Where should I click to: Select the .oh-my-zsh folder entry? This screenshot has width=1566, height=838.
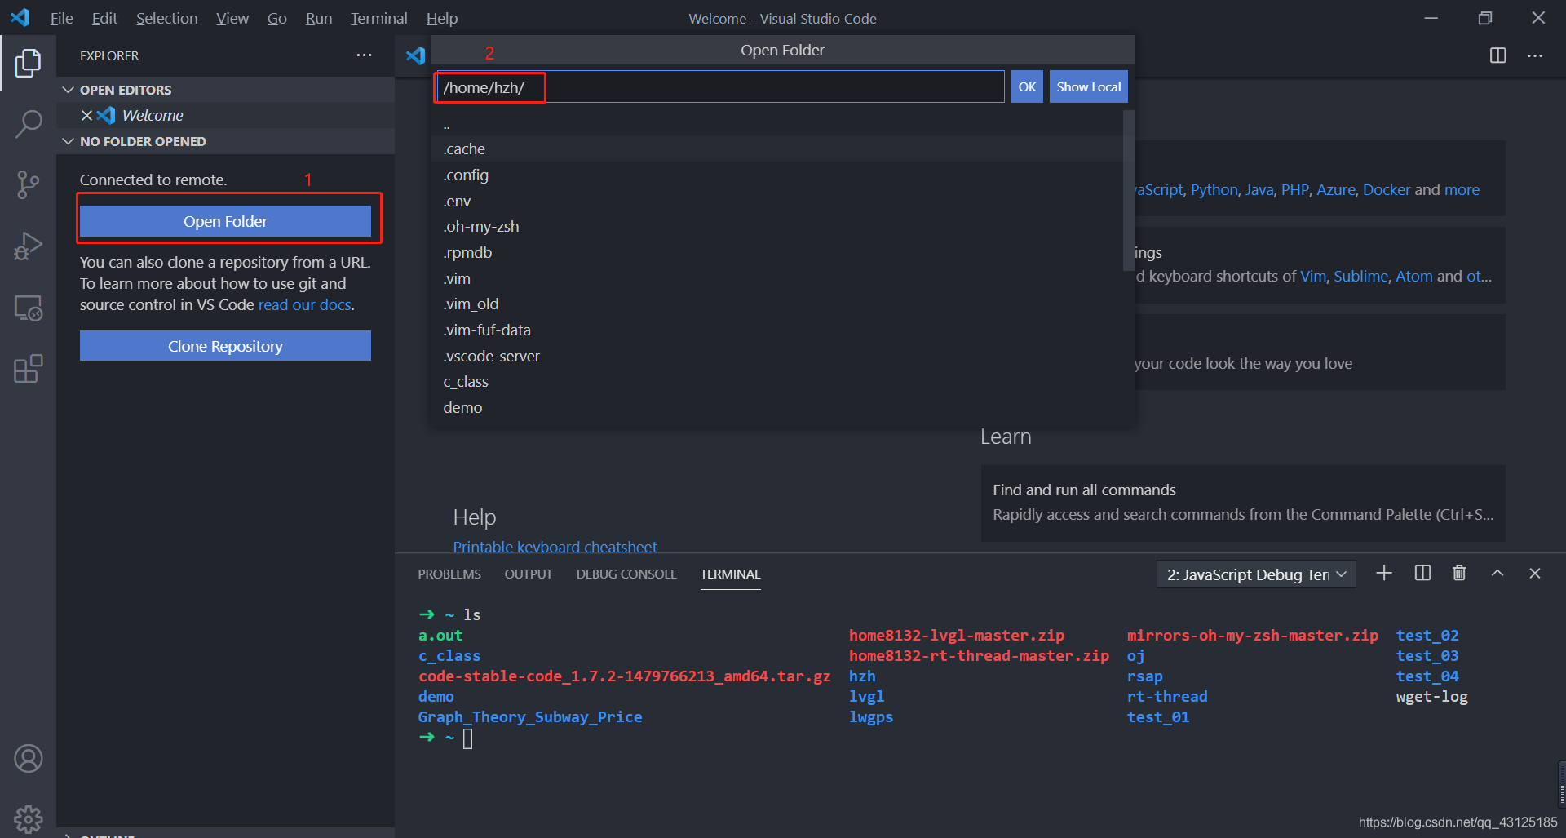[x=776, y=226]
